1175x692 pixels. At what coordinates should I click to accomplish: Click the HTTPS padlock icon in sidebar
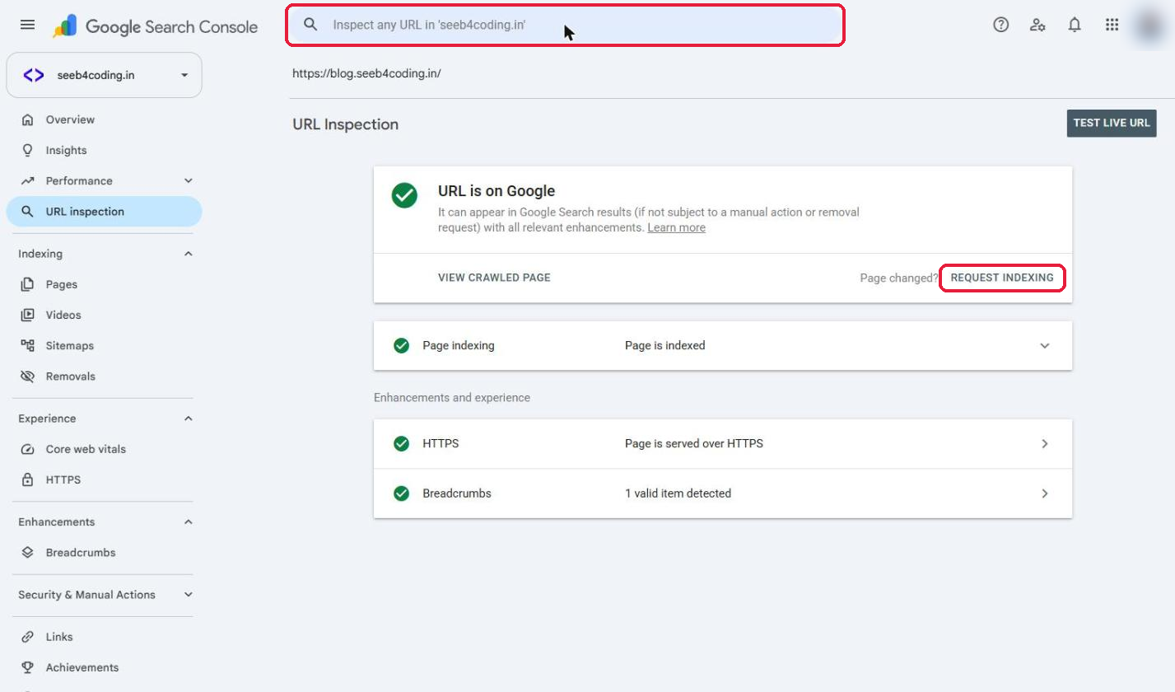click(x=28, y=479)
